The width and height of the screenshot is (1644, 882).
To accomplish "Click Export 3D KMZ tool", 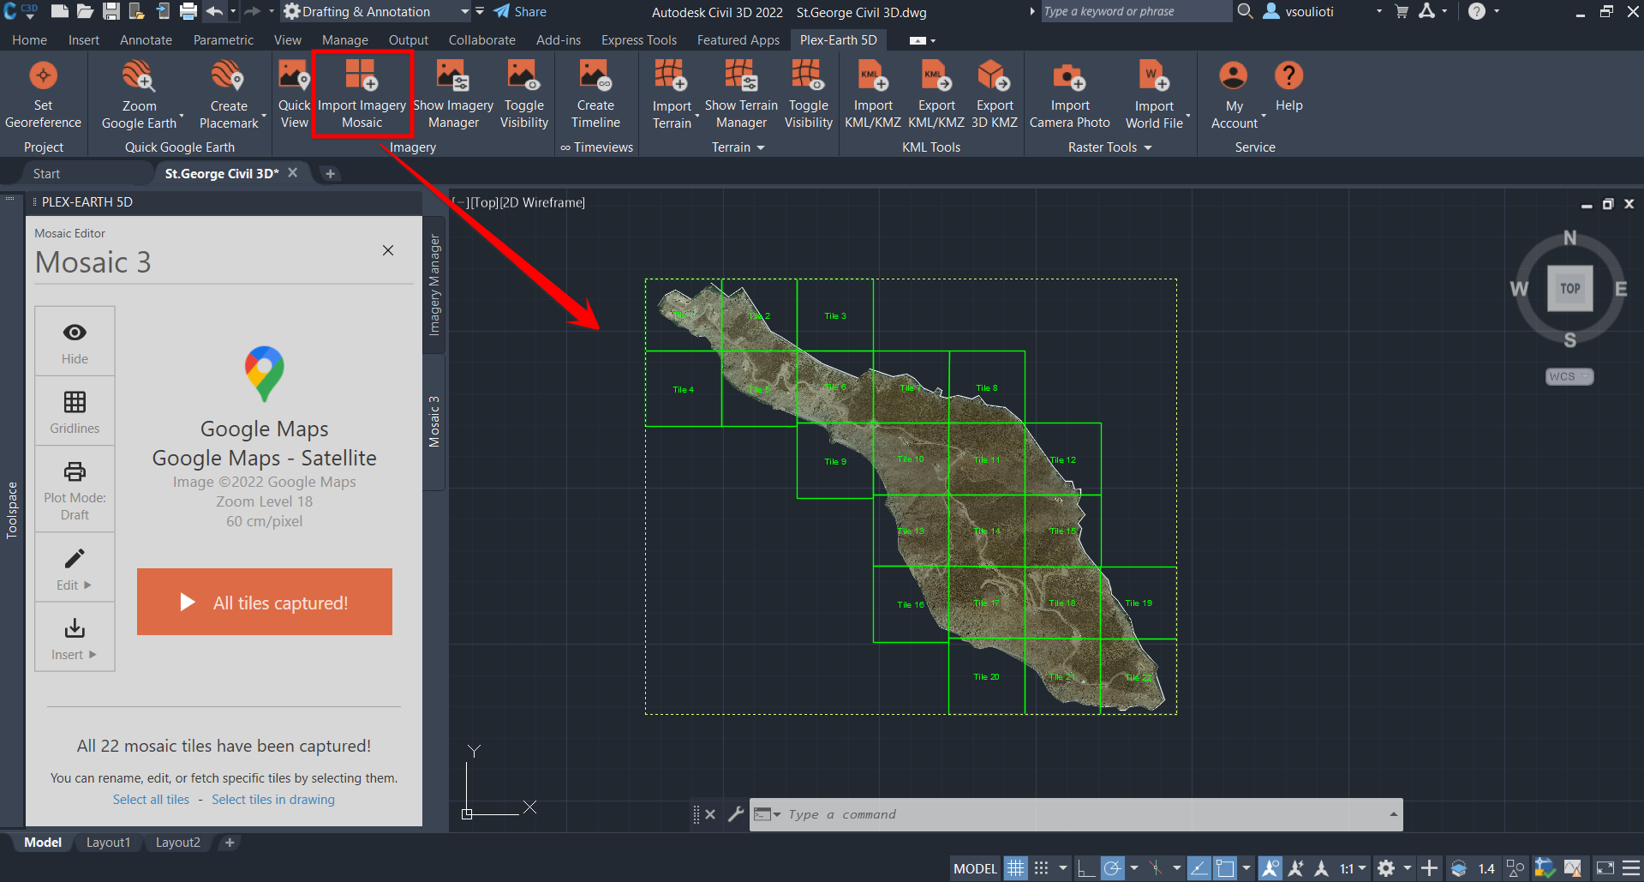I will click(995, 95).
